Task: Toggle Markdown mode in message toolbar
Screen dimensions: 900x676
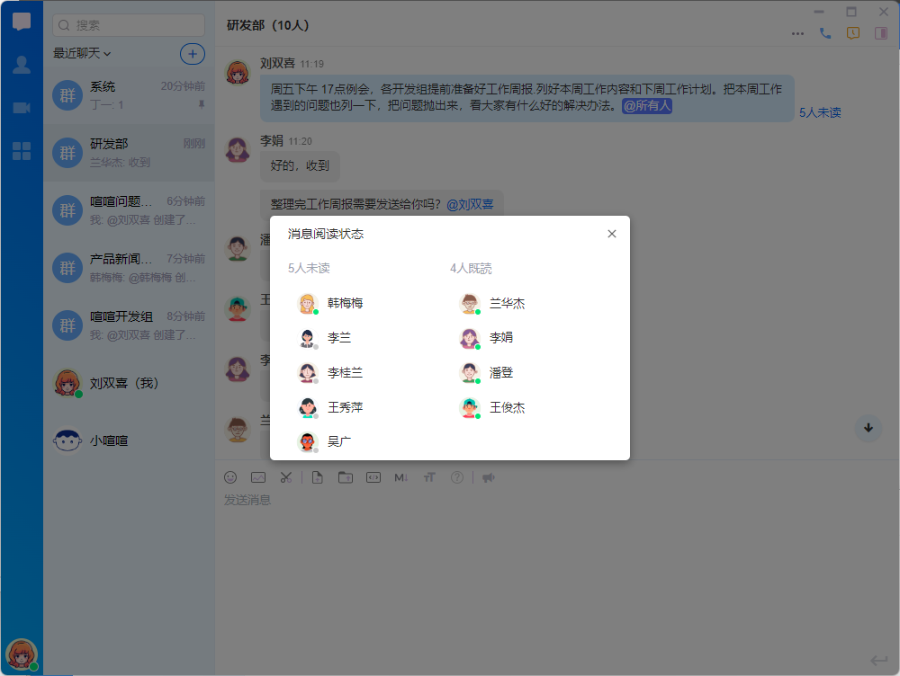Action: [401, 477]
